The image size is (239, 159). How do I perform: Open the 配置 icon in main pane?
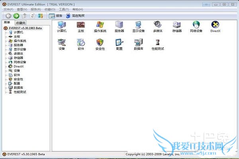(119, 45)
